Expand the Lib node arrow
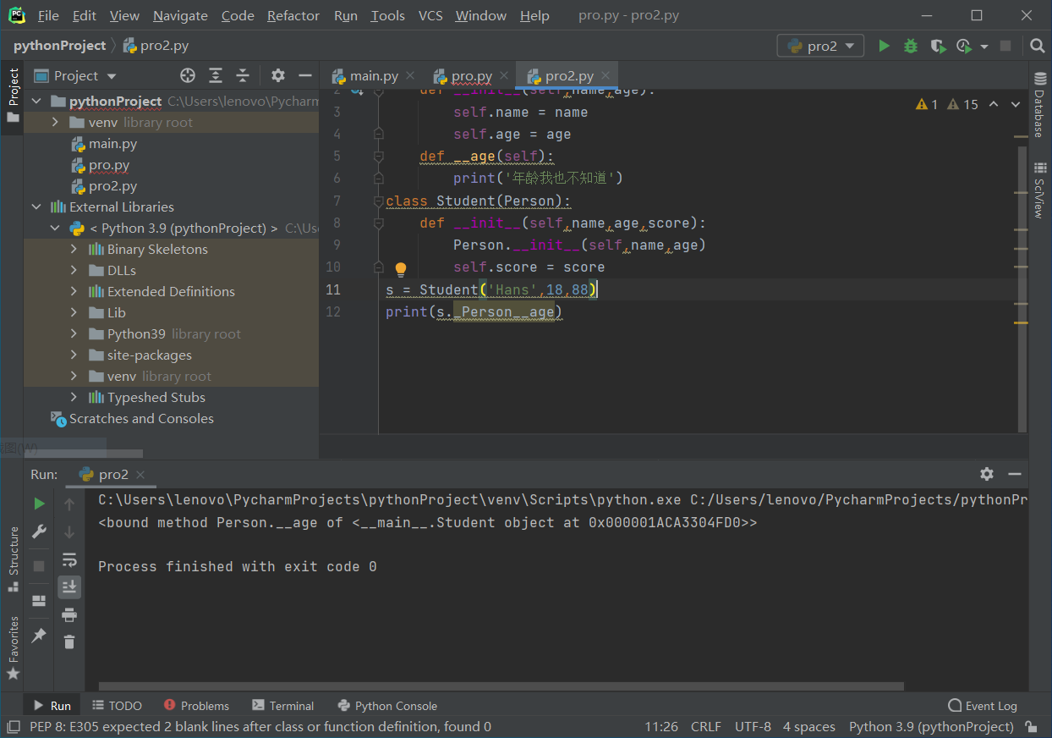The image size is (1052, 738). click(x=74, y=313)
